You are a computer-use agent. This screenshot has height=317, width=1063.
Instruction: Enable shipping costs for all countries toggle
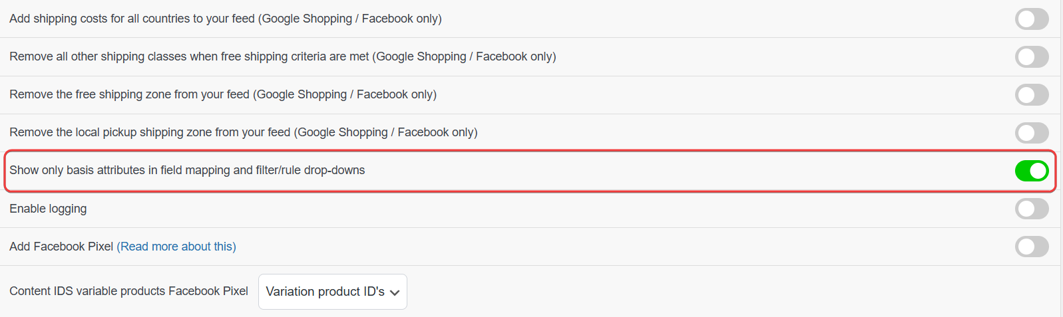point(1031,19)
